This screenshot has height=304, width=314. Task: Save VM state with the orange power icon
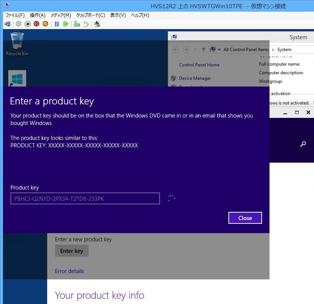46,24
